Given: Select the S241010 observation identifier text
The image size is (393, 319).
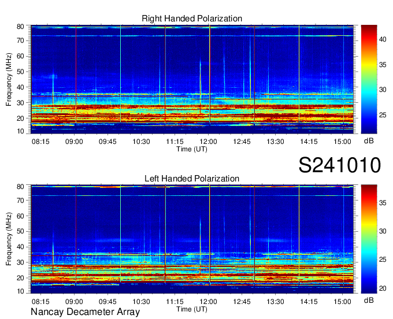Looking at the screenshot, I should [x=340, y=165].
